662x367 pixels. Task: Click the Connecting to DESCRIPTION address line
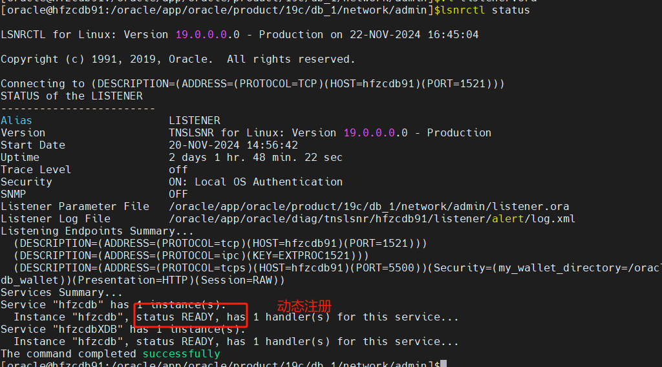point(252,83)
